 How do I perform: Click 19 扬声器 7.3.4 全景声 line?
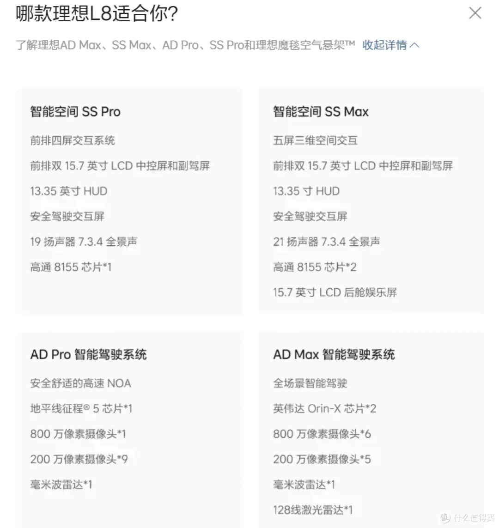[x=84, y=242]
